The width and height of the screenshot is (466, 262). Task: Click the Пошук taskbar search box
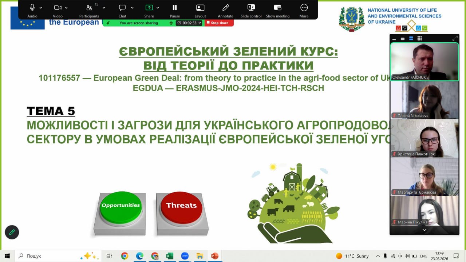click(x=58, y=256)
